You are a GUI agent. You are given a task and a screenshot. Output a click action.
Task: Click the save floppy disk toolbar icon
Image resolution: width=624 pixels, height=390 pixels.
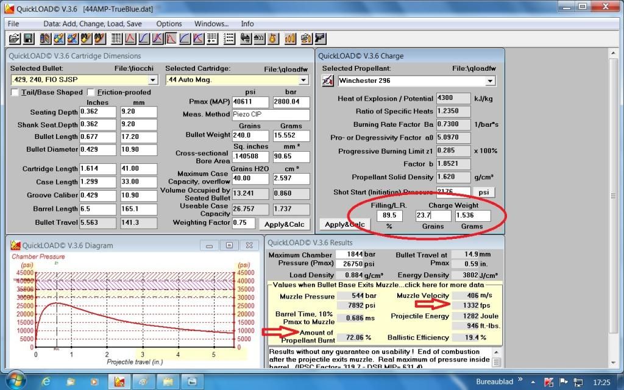(x=28, y=39)
